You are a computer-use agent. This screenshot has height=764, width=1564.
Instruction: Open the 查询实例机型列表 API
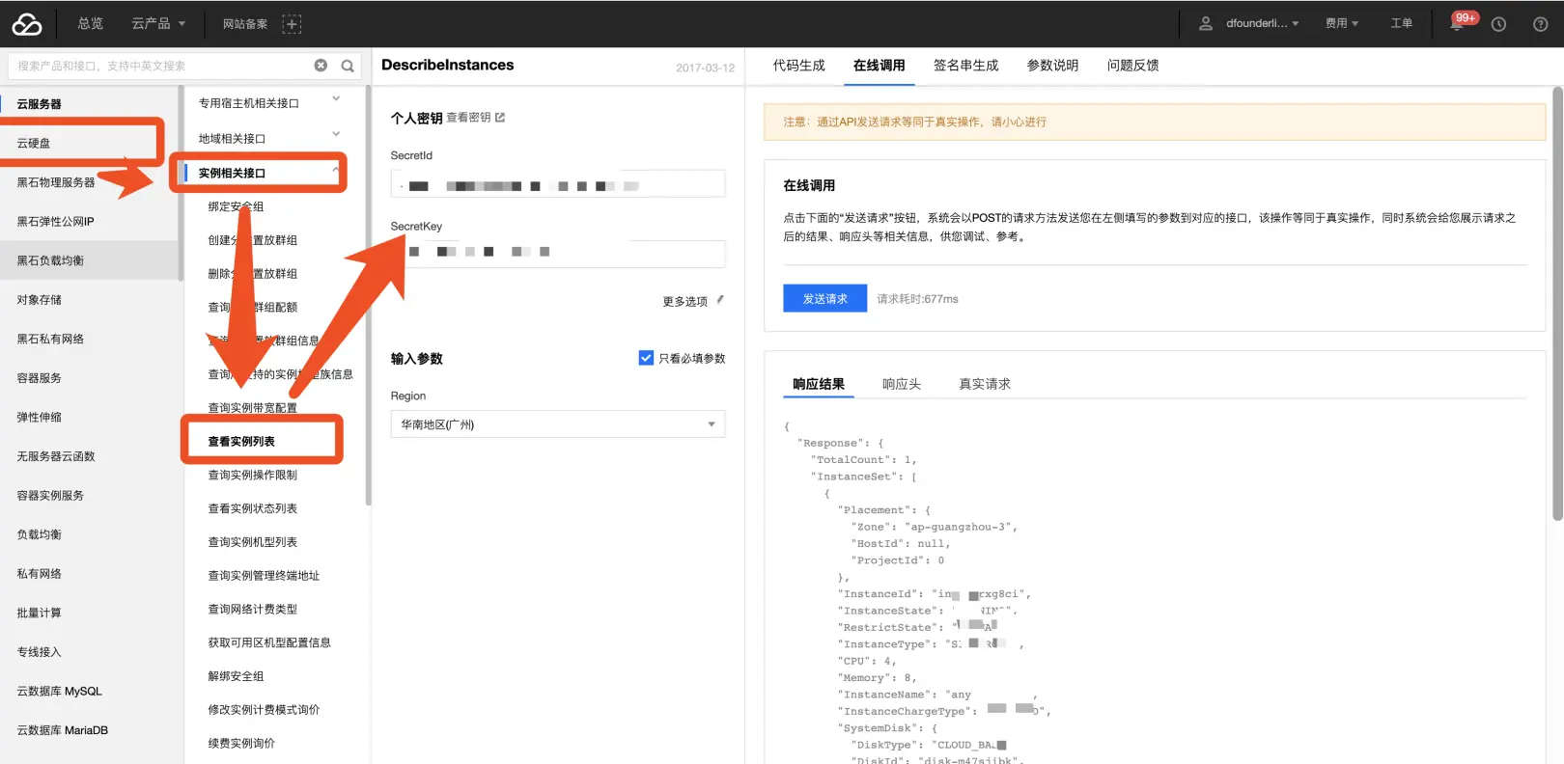click(253, 542)
